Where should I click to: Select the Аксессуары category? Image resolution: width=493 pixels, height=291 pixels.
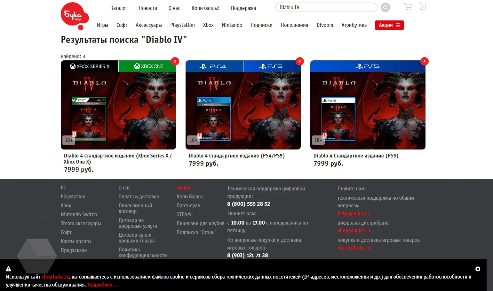pyautogui.click(x=149, y=25)
